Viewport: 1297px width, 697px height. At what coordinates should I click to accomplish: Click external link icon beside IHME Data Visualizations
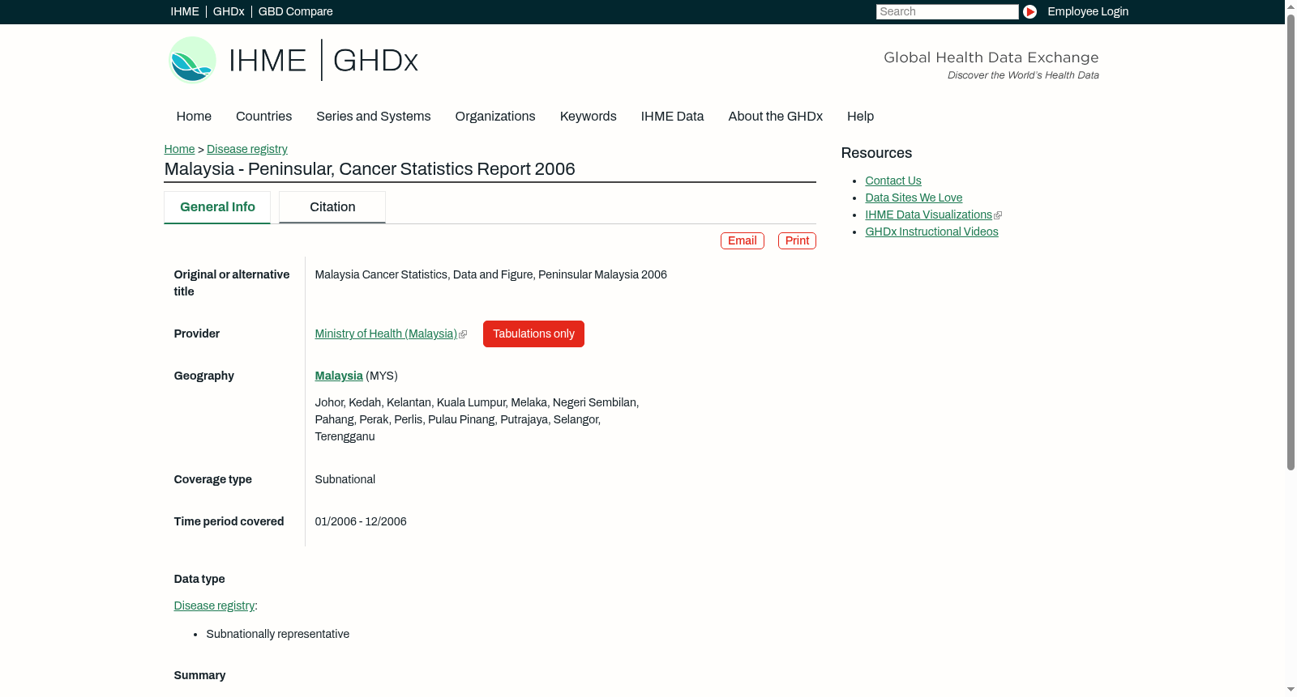tap(998, 215)
